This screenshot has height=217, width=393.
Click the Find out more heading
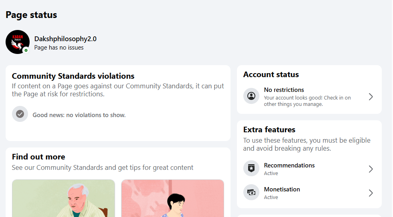point(38,157)
